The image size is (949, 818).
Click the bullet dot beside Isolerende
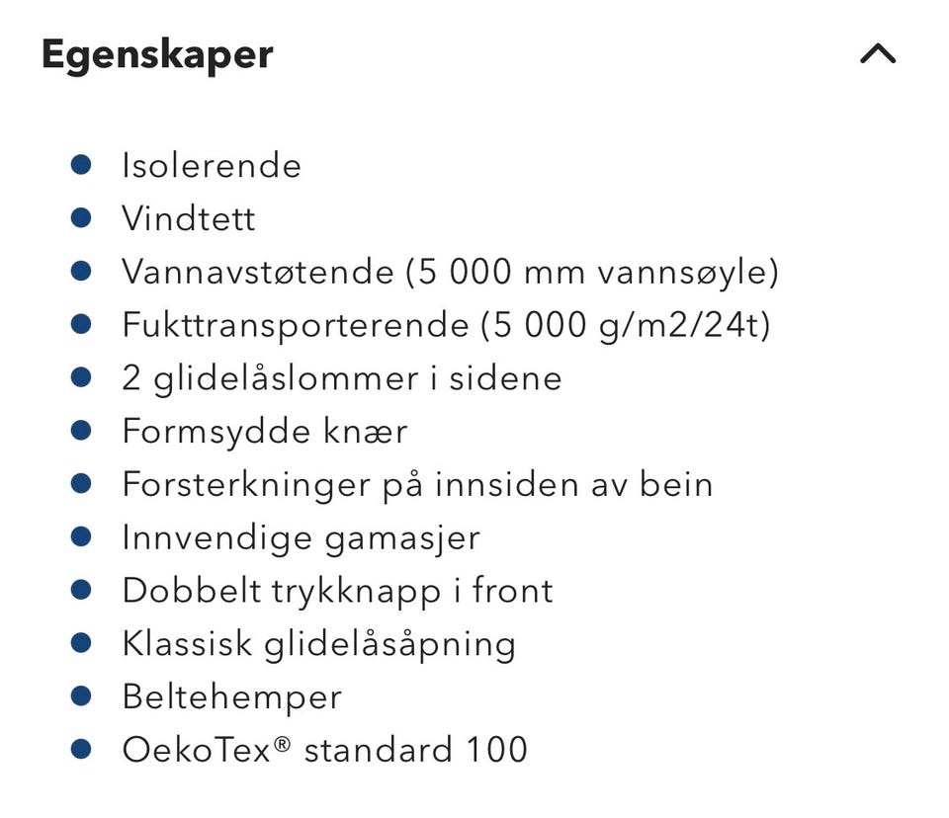(x=82, y=164)
